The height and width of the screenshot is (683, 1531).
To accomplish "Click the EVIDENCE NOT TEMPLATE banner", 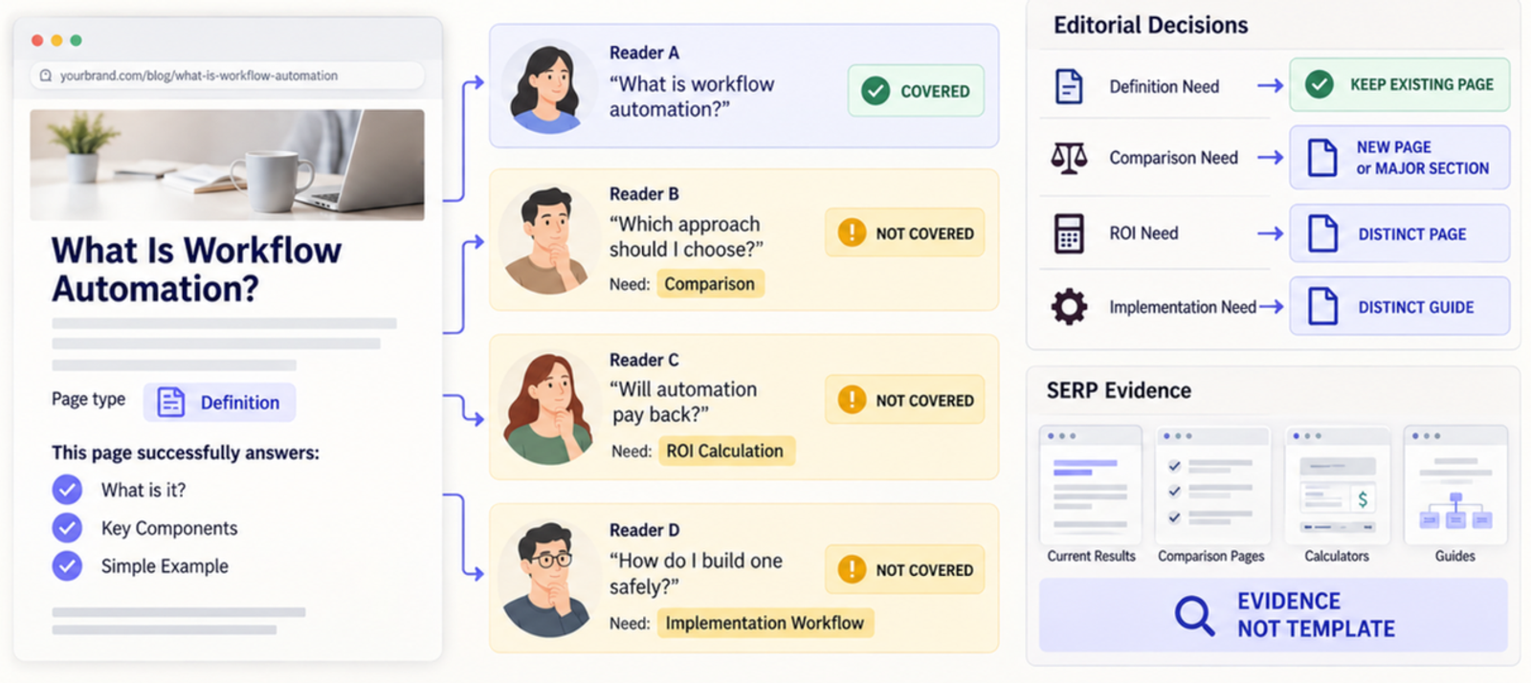I will pyautogui.click(x=1274, y=615).
